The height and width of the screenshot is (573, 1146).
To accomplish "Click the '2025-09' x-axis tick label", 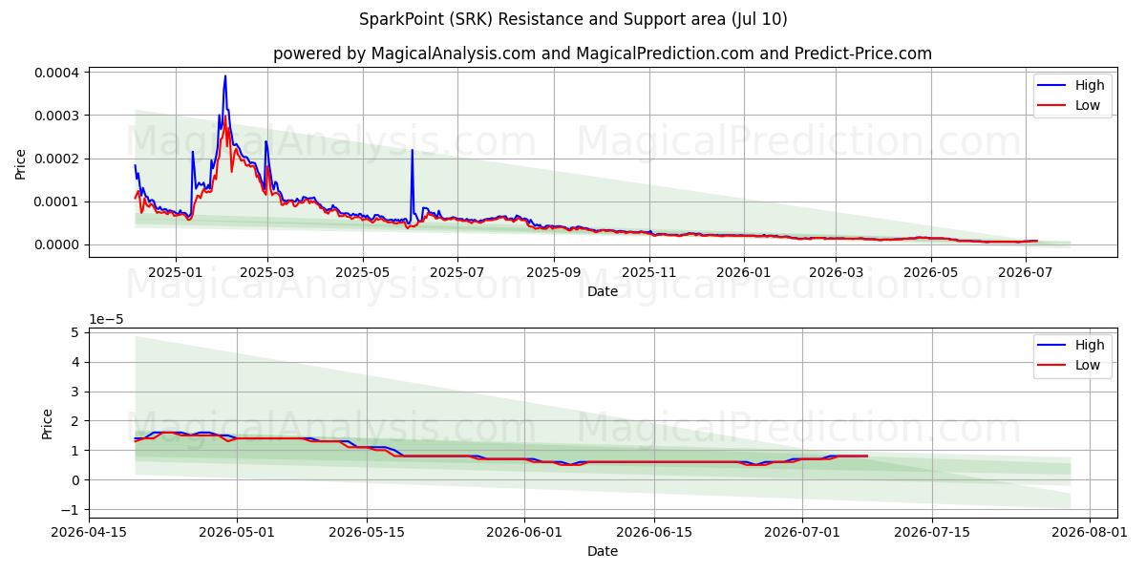I will point(554,271).
